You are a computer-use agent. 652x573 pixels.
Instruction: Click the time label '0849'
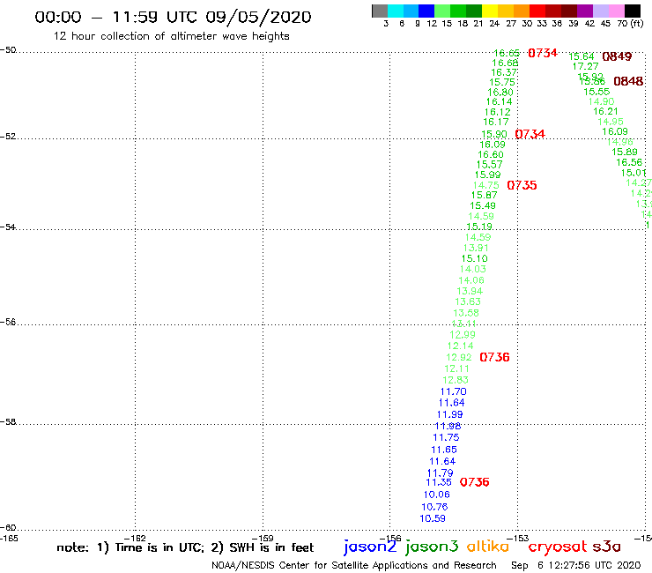coord(617,56)
